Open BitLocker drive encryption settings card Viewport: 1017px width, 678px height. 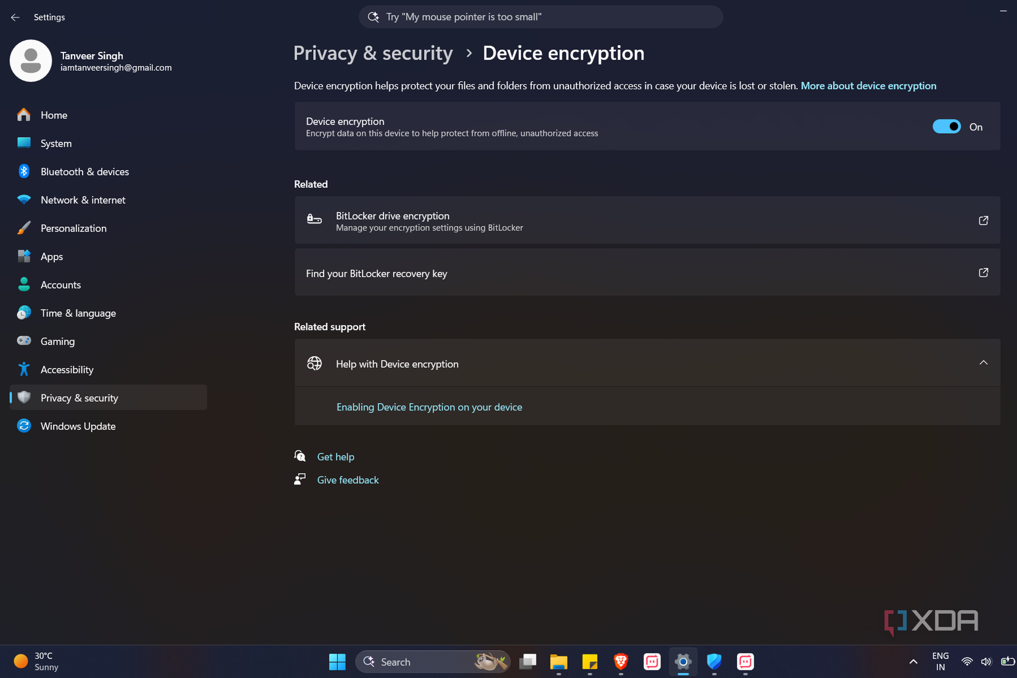(647, 221)
